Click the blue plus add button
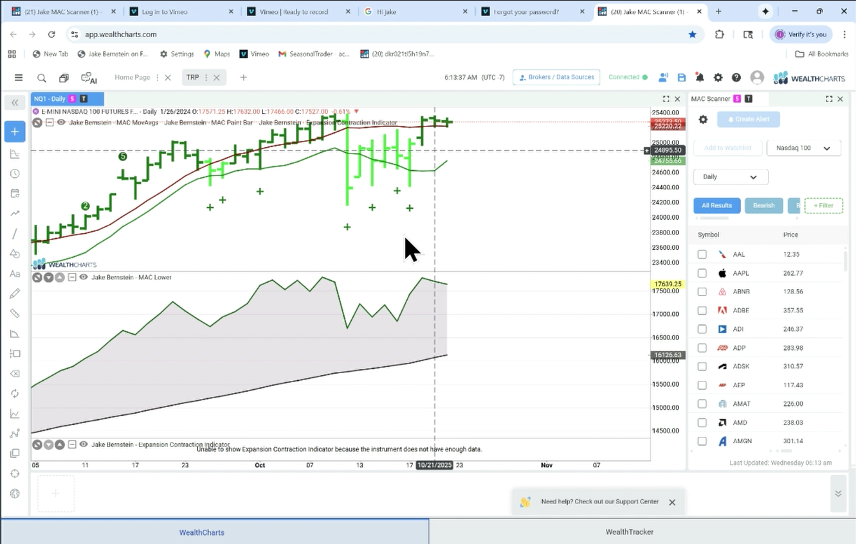This screenshot has width=856, height=544. (15, 132)
